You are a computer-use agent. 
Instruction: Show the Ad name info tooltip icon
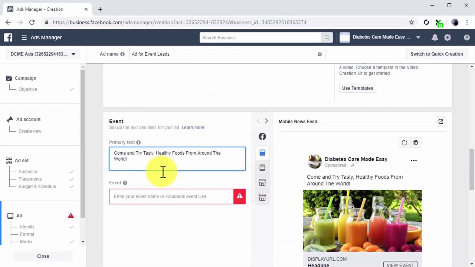[122, 54]
